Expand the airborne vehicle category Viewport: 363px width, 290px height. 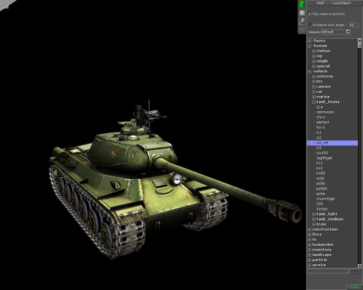(314, 77)
